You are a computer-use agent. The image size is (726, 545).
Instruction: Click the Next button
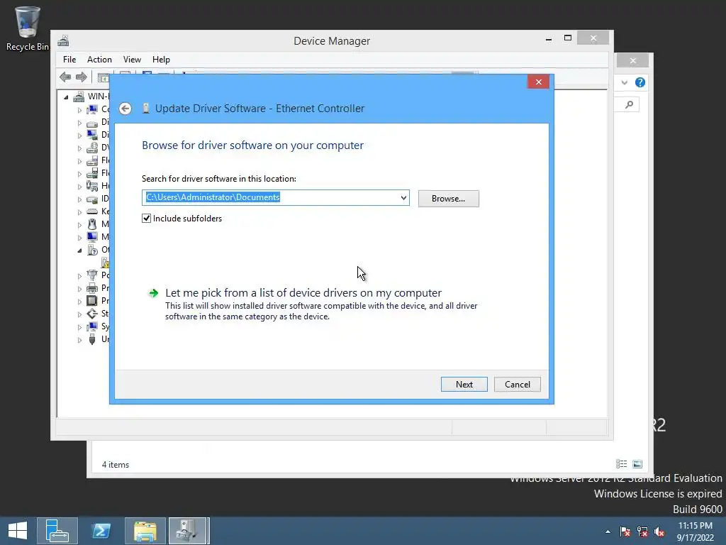(x=464, y=384)
